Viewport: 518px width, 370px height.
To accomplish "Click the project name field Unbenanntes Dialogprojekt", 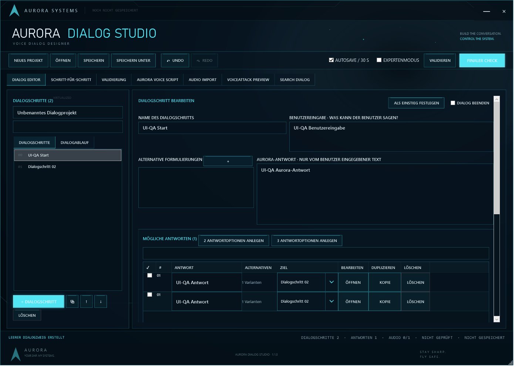I will click(x=68, y=112).
